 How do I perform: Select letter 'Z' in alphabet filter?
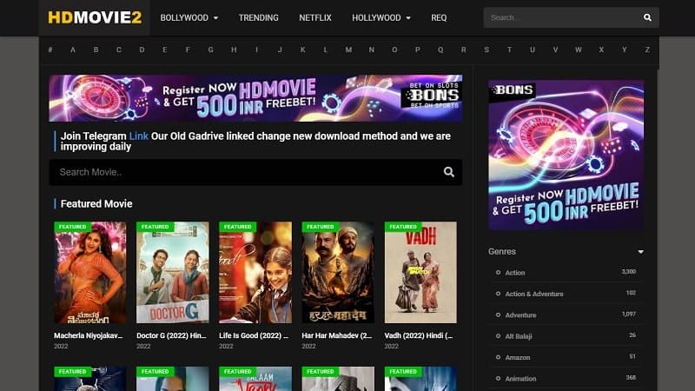[647, 50]
